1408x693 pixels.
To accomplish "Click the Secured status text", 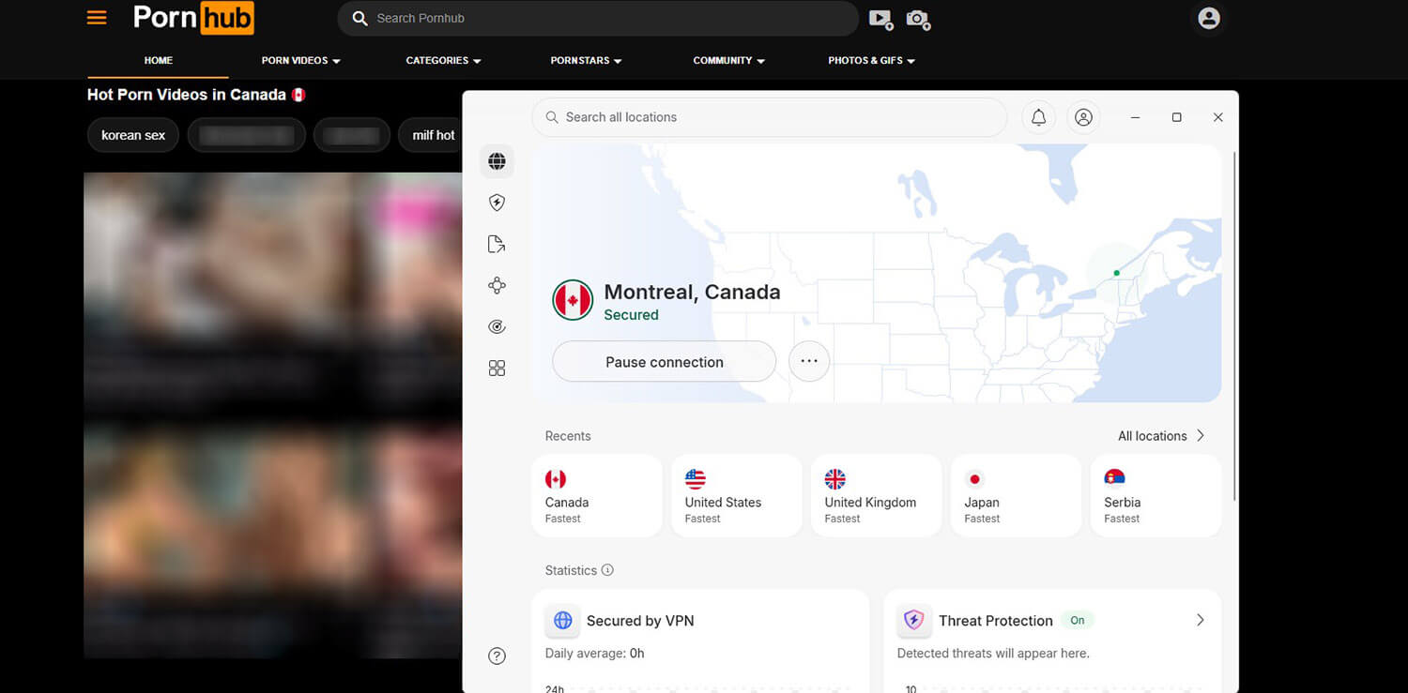I will pos(631,315).
